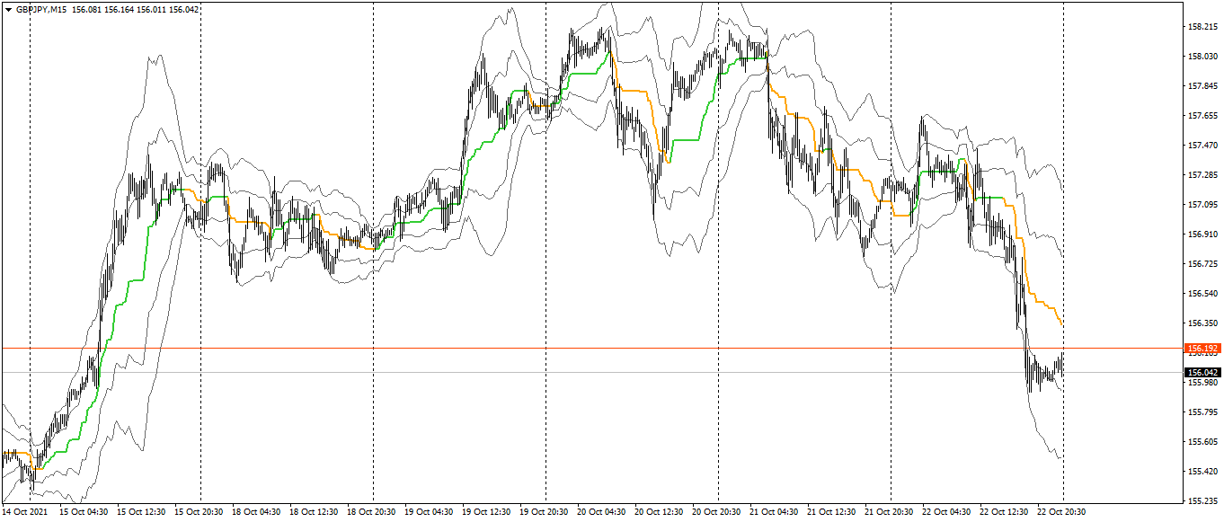Screen dimensions: 1224x522
Task: Click the 157.285 price scale value
Action: [1202, 174]
